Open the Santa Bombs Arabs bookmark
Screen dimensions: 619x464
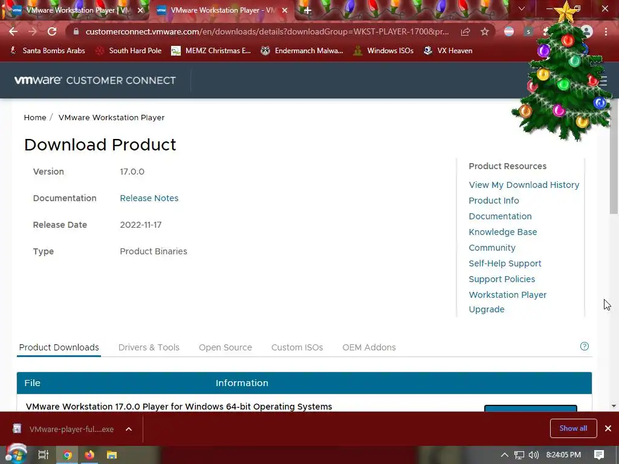coord(47,51)
